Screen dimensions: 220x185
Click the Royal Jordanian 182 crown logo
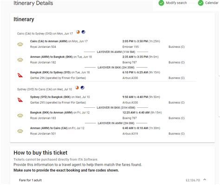point(20,60)
